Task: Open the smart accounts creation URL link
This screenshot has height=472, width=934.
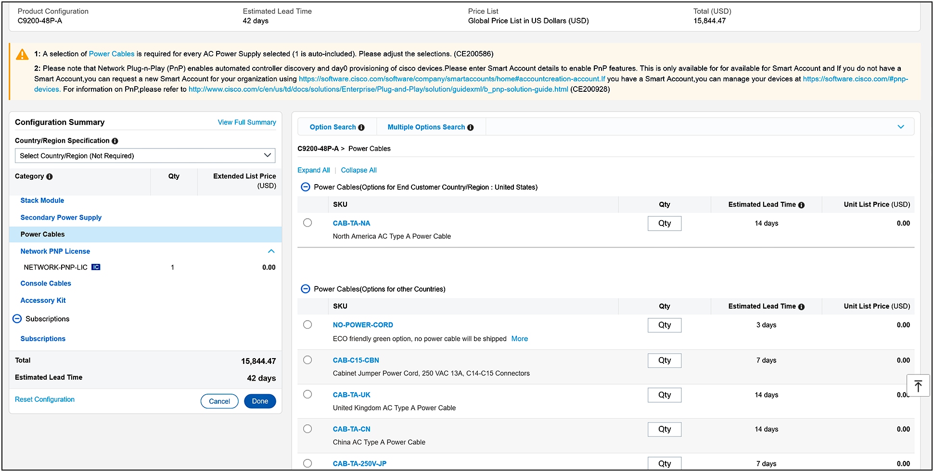Action: point(452,79)
